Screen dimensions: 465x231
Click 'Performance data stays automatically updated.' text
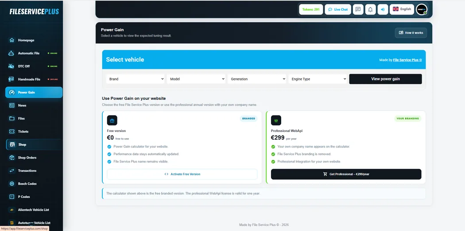(x=146, y=154)
